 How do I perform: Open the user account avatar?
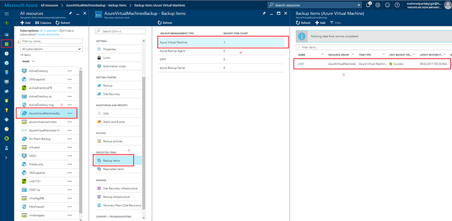coord(448,5)
